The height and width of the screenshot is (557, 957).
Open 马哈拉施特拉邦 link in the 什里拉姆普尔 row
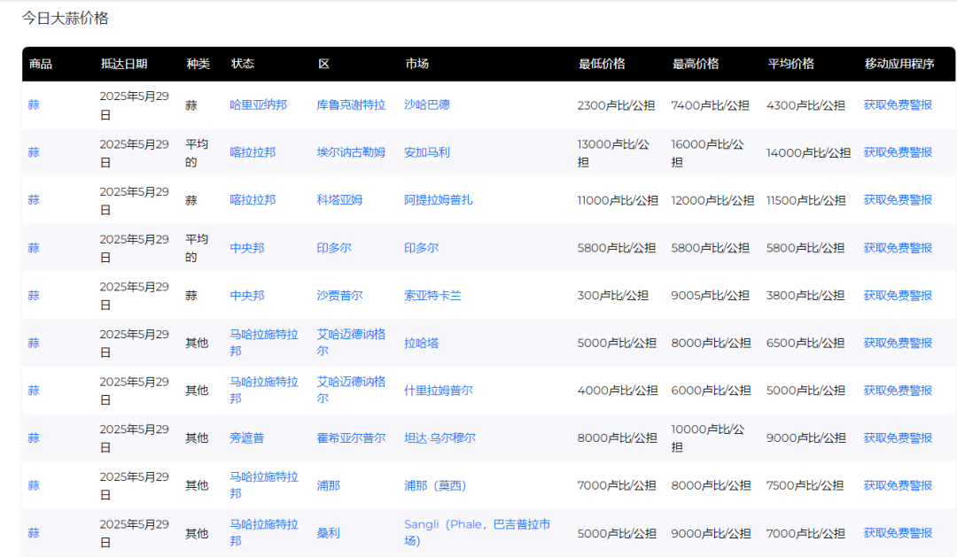coord(264,391)
